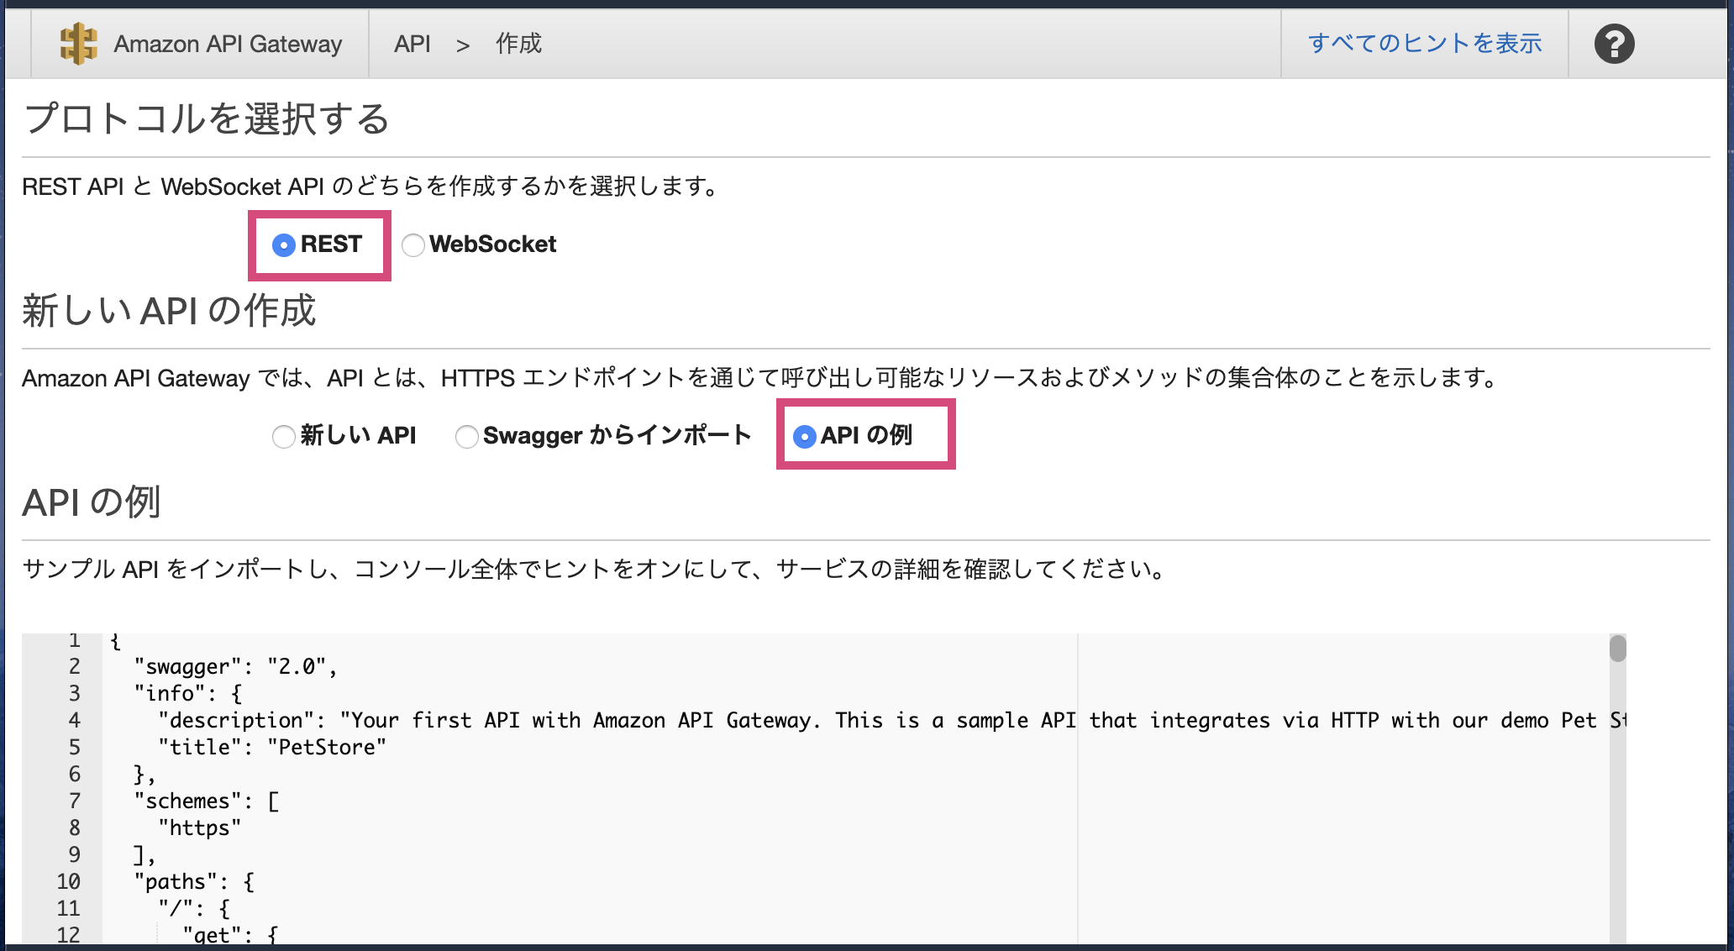Place cursor on the "title": "PetStore" line
Viewport: 1734px width, 951px height.
coord(272,747)
